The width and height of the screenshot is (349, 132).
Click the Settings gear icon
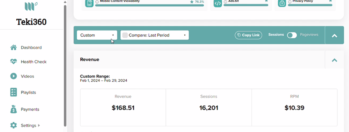(14, 125)
